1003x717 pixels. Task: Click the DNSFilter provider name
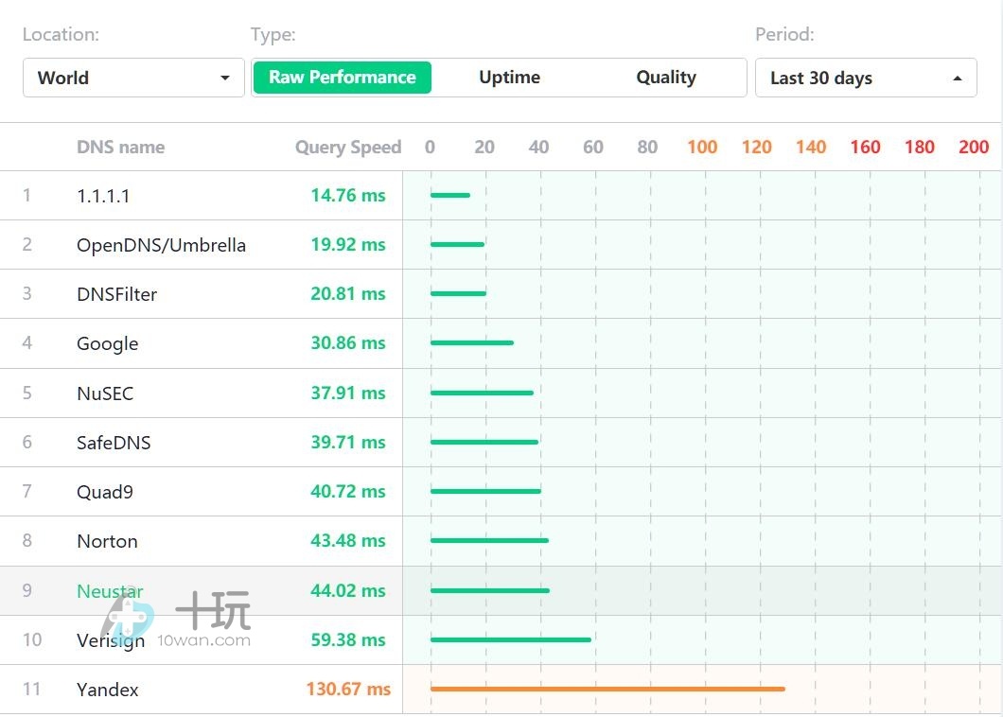point(116,294)
